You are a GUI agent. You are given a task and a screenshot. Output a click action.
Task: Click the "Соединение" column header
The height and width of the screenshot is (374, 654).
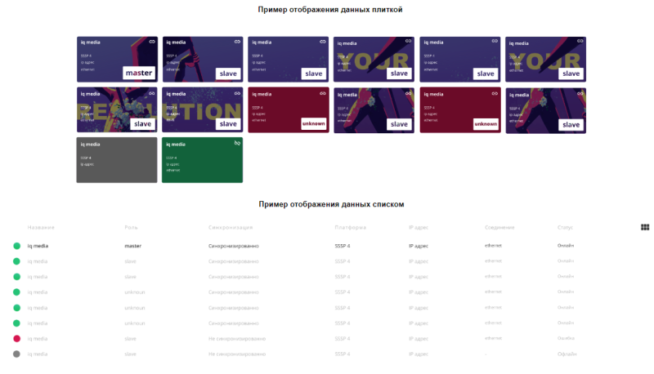click(x=499, y=228)
